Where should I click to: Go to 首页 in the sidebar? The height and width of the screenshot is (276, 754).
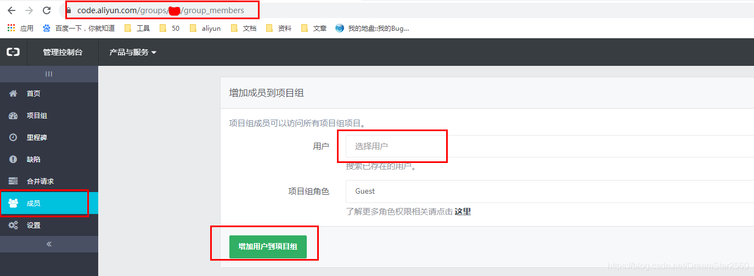49,93
